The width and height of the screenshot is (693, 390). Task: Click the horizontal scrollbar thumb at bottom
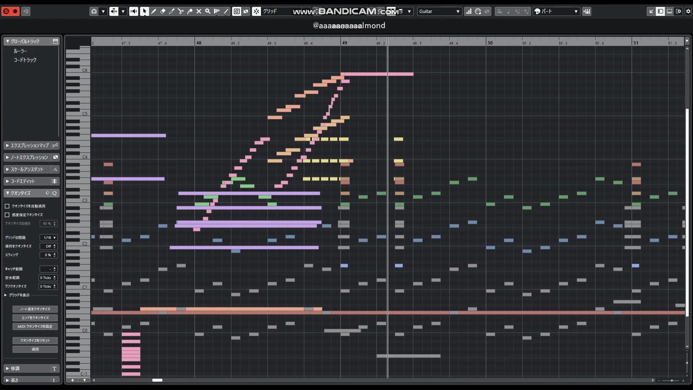coord(157,380)
